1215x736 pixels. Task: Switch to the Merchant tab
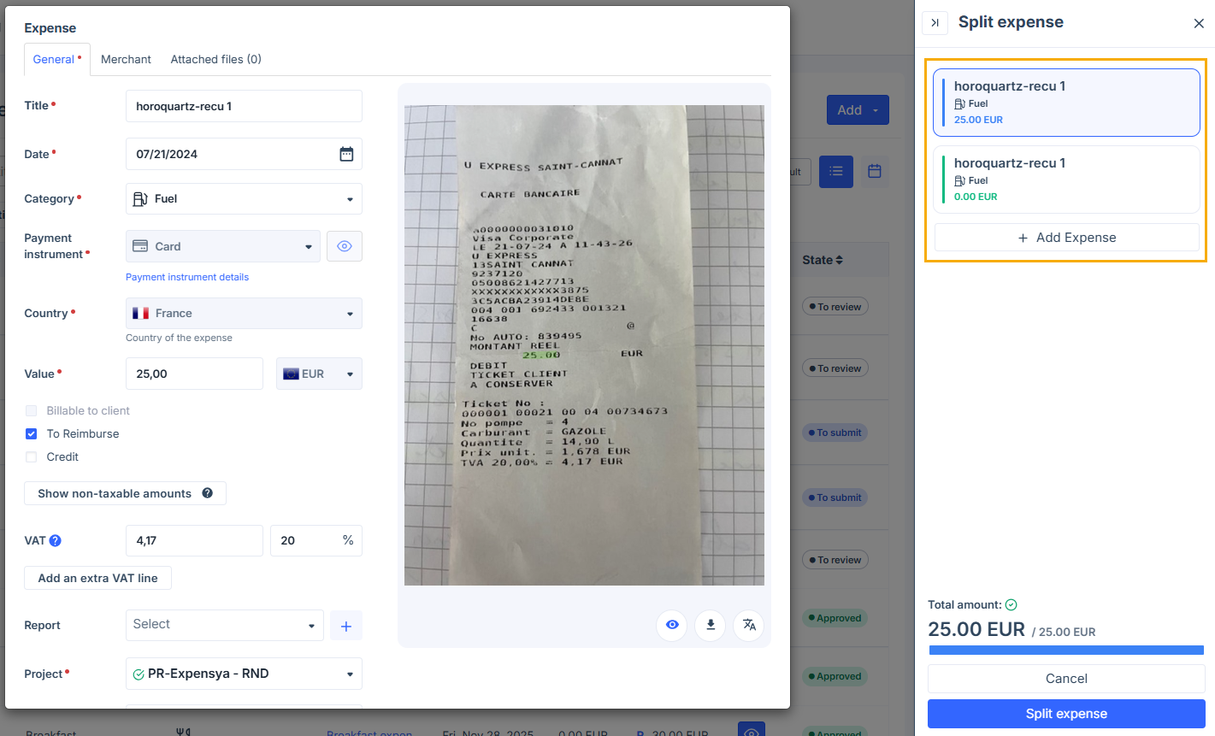(126, 59)
